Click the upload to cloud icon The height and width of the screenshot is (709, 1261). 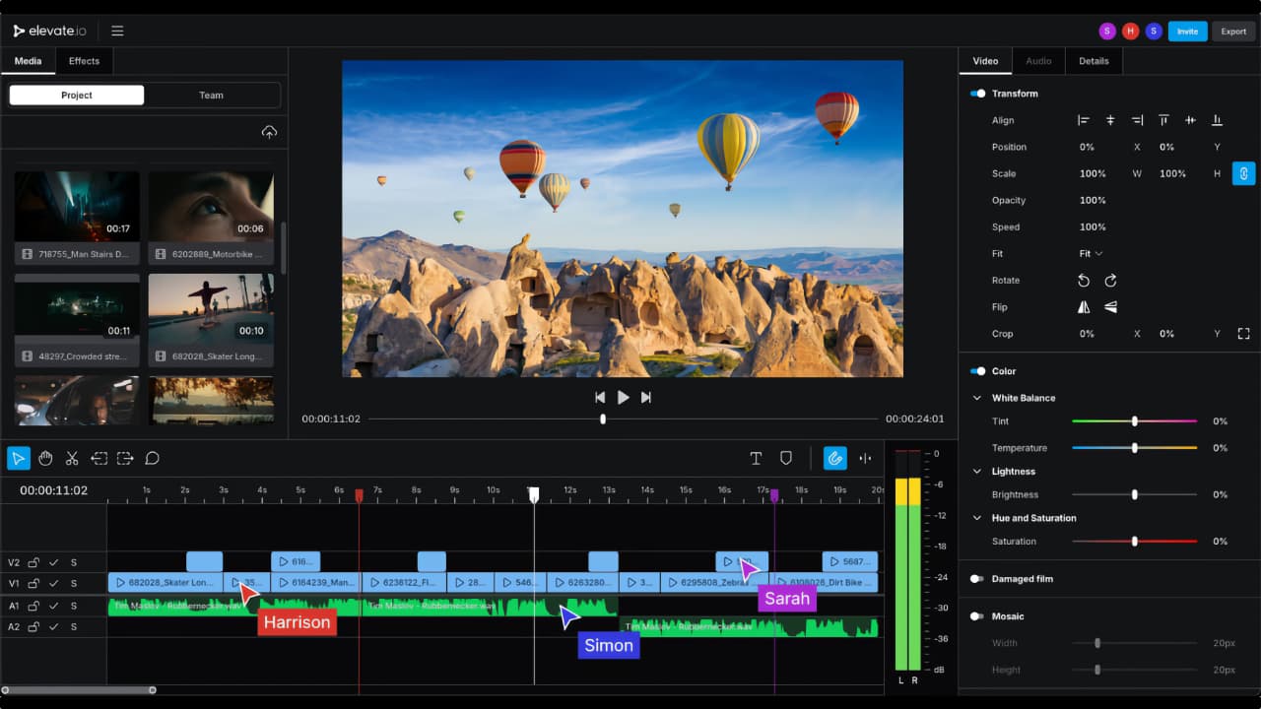(269, 132)
